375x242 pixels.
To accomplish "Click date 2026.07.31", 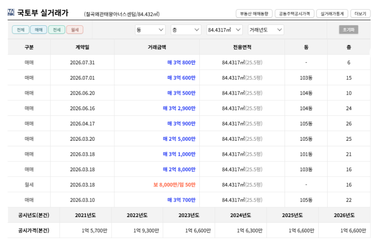I will pyautogui.click(x=82, y=62).
